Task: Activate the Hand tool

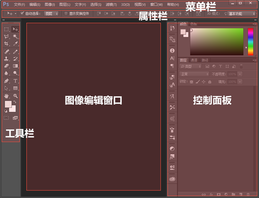Action: pos(6,95)
